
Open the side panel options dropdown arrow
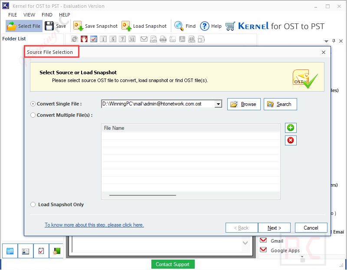326,41
